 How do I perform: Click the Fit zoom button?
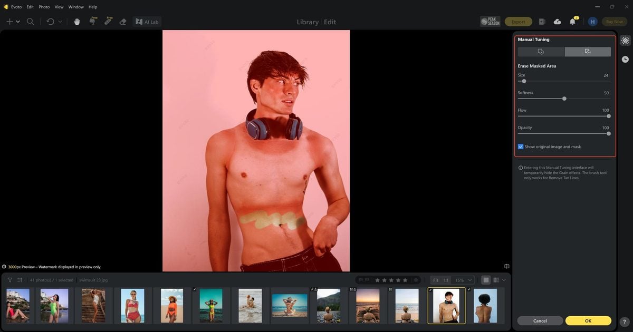[x=436, y=280]
